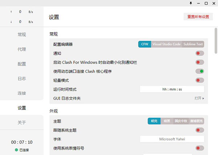Enable the 轻量模式 switch

tap(199, 80)
